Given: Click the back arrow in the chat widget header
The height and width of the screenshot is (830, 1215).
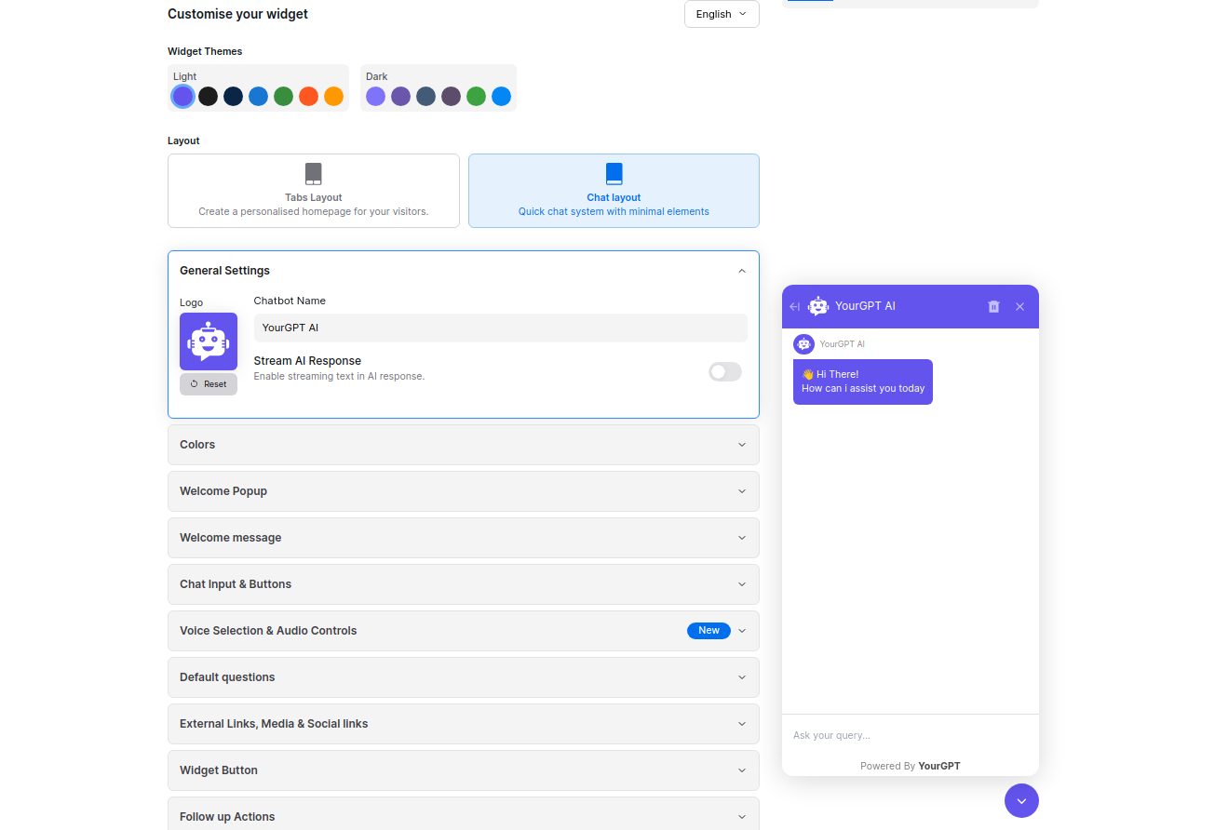Looking at the screenshot, I should click(794, 306).
